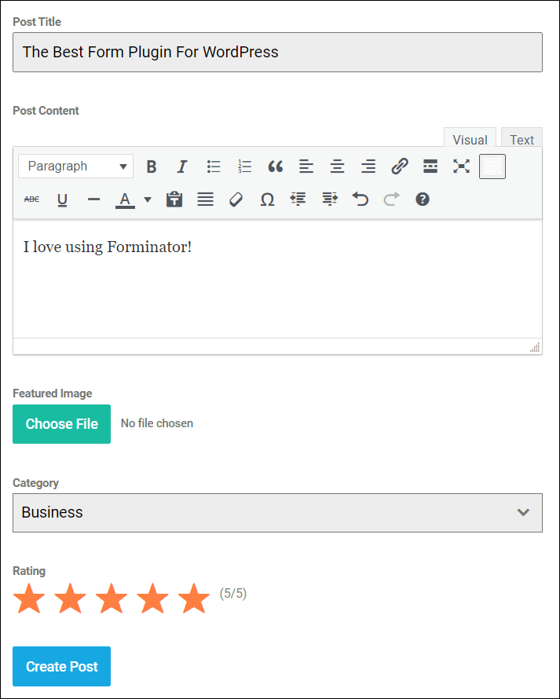Add a blockquote to the post content

[275, 166]
